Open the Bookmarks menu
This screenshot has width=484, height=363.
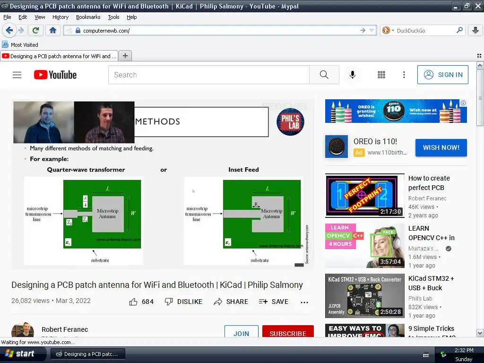pyautogui.click(x=88, y=17)
